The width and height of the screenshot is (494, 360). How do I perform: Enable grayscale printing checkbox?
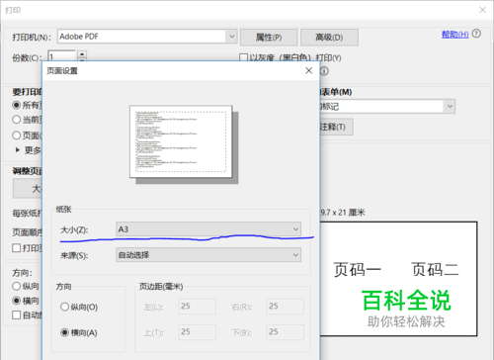pos(243,58)
